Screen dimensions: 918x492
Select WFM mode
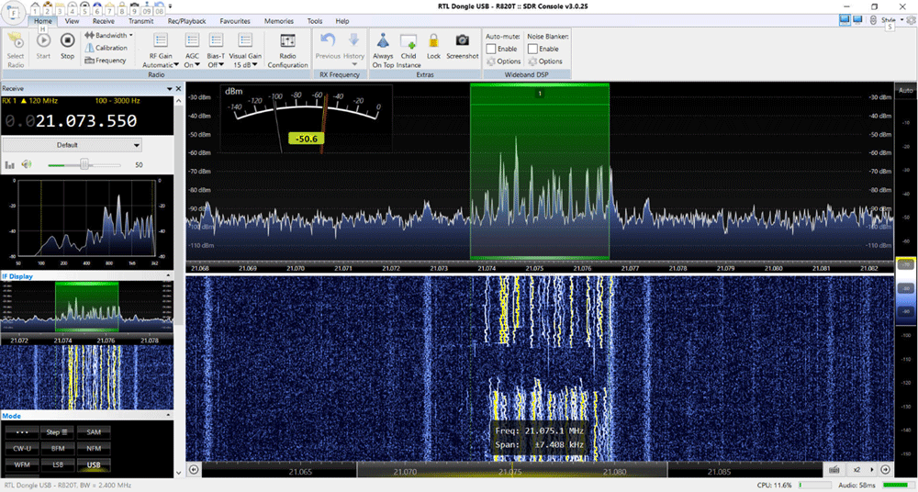click(22, 465)
